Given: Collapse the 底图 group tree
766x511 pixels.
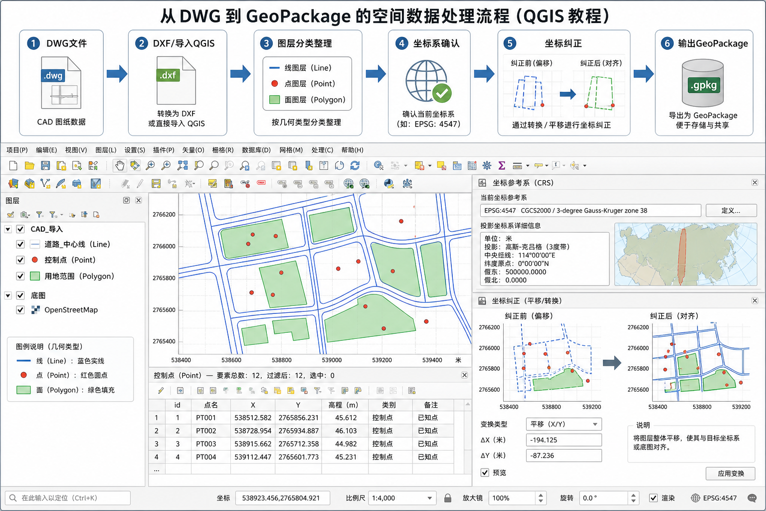Looking at the screenshot, I should coord(8,295).
